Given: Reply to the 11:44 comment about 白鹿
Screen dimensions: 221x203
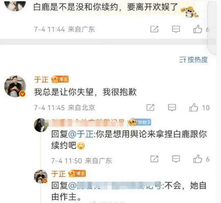Looking at the screenshot, I should coord(176,29).
